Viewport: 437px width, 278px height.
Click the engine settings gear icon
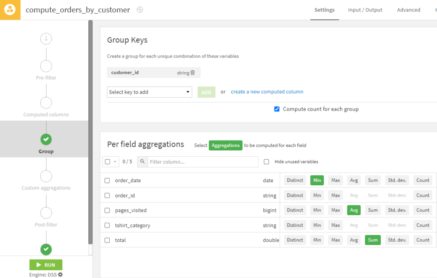click(x=60, y=275)
